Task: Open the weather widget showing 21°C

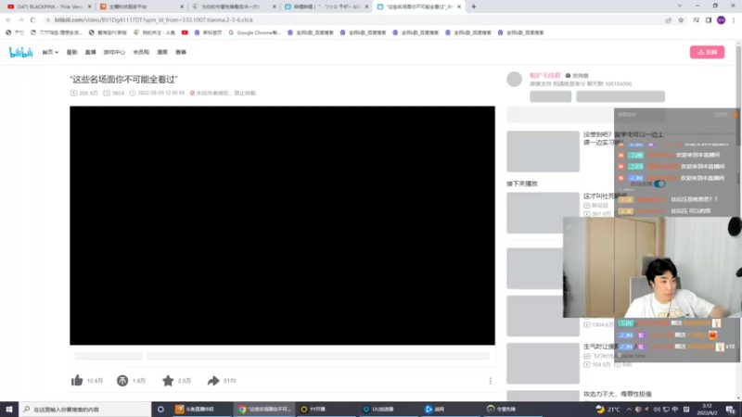Action: (x=608, y=409)
